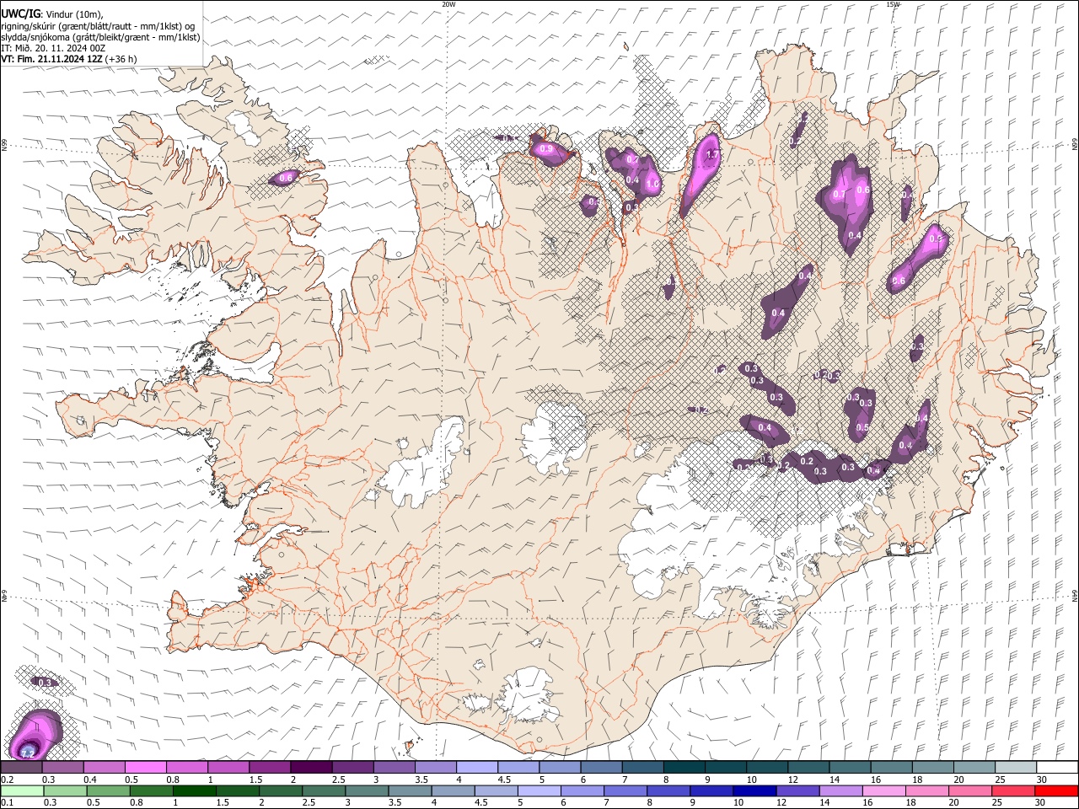Click the bright pink 0.5–0.8 snow scale swatch
This screenshot has height=809, width=1079.
pos(145,767)
